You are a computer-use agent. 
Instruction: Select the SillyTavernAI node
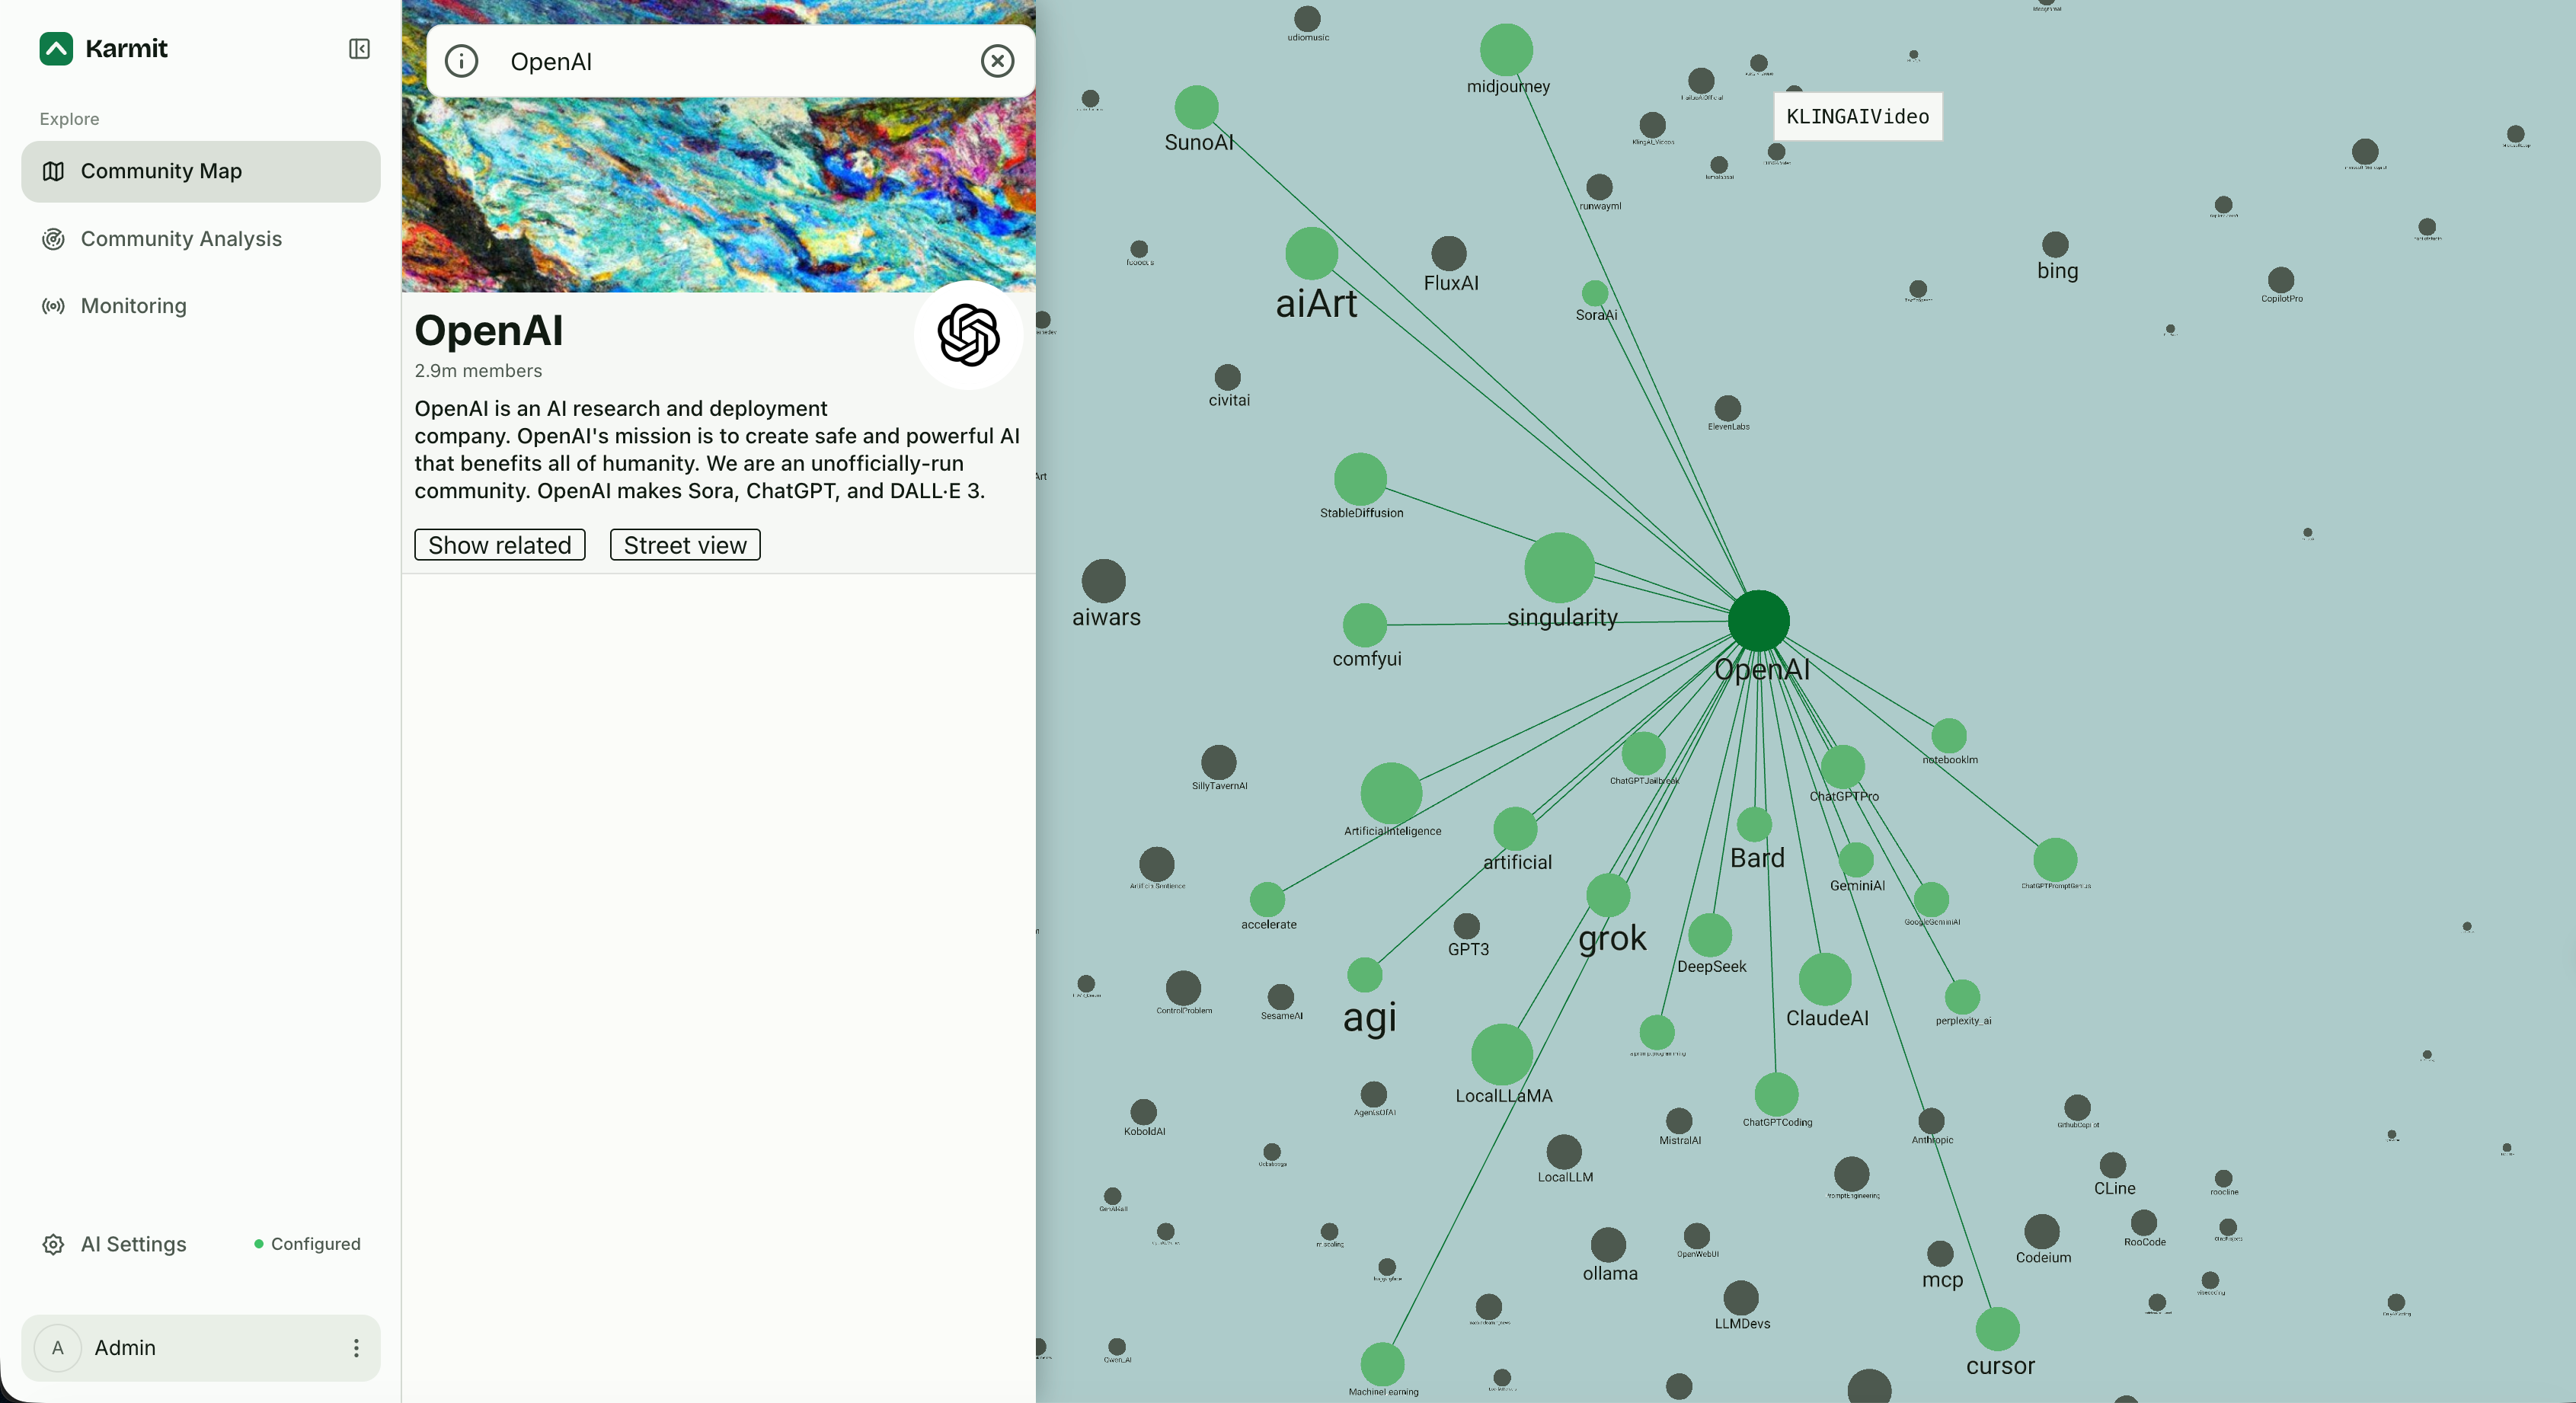point(1218,762)
